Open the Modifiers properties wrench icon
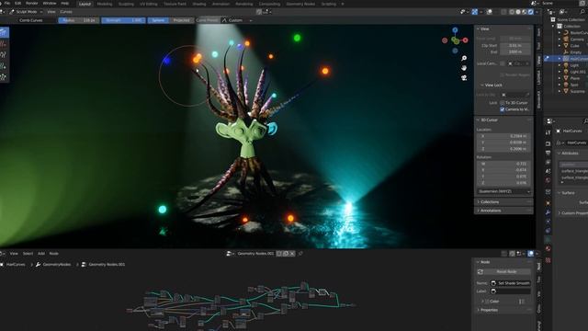Screen dimensions: 588x331 click(548, 212)
